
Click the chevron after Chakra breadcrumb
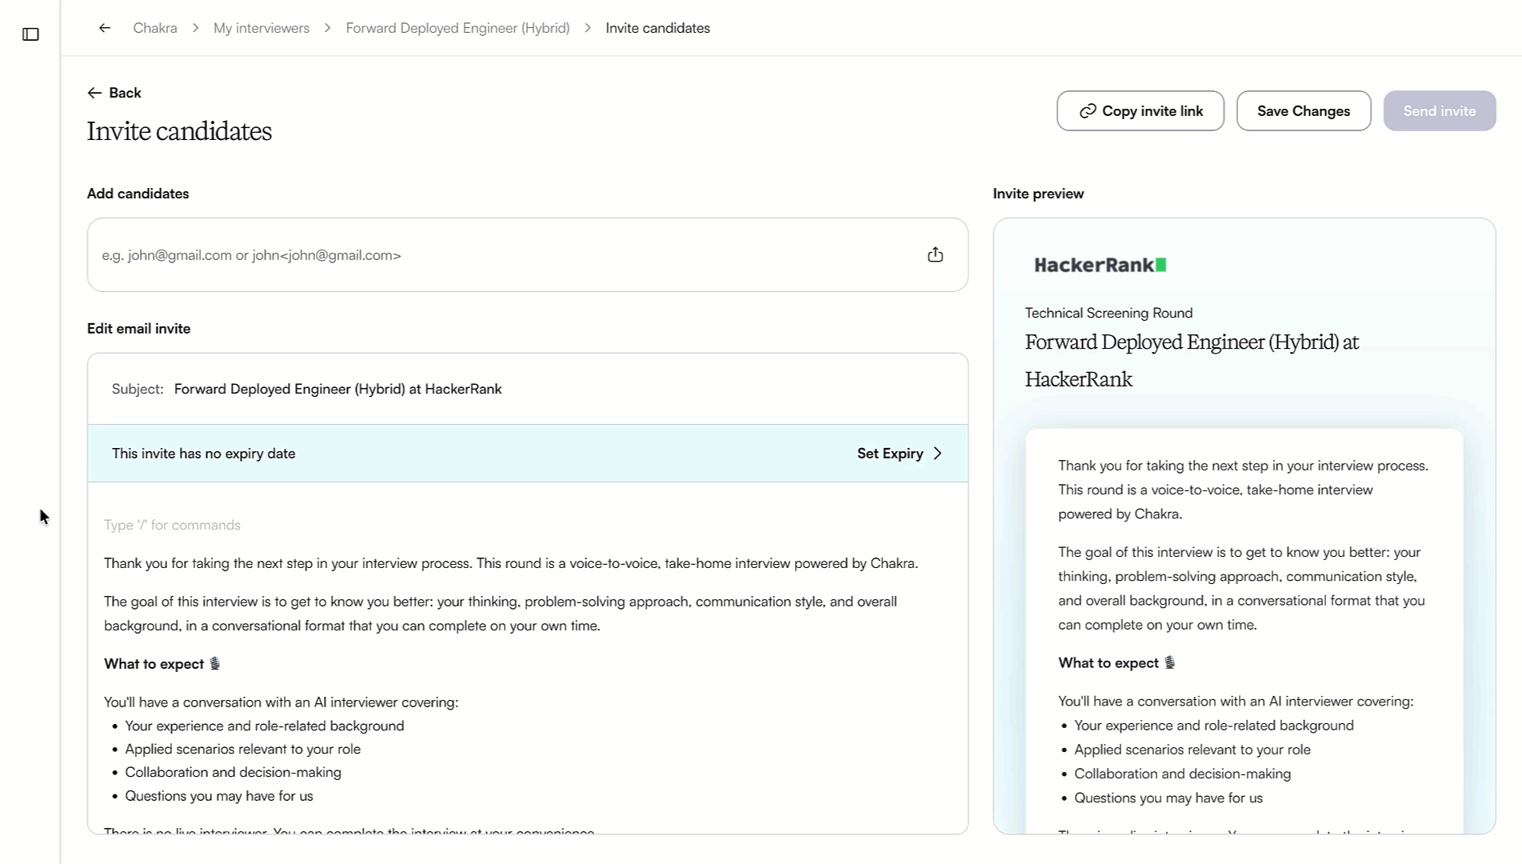coord(195,28)
